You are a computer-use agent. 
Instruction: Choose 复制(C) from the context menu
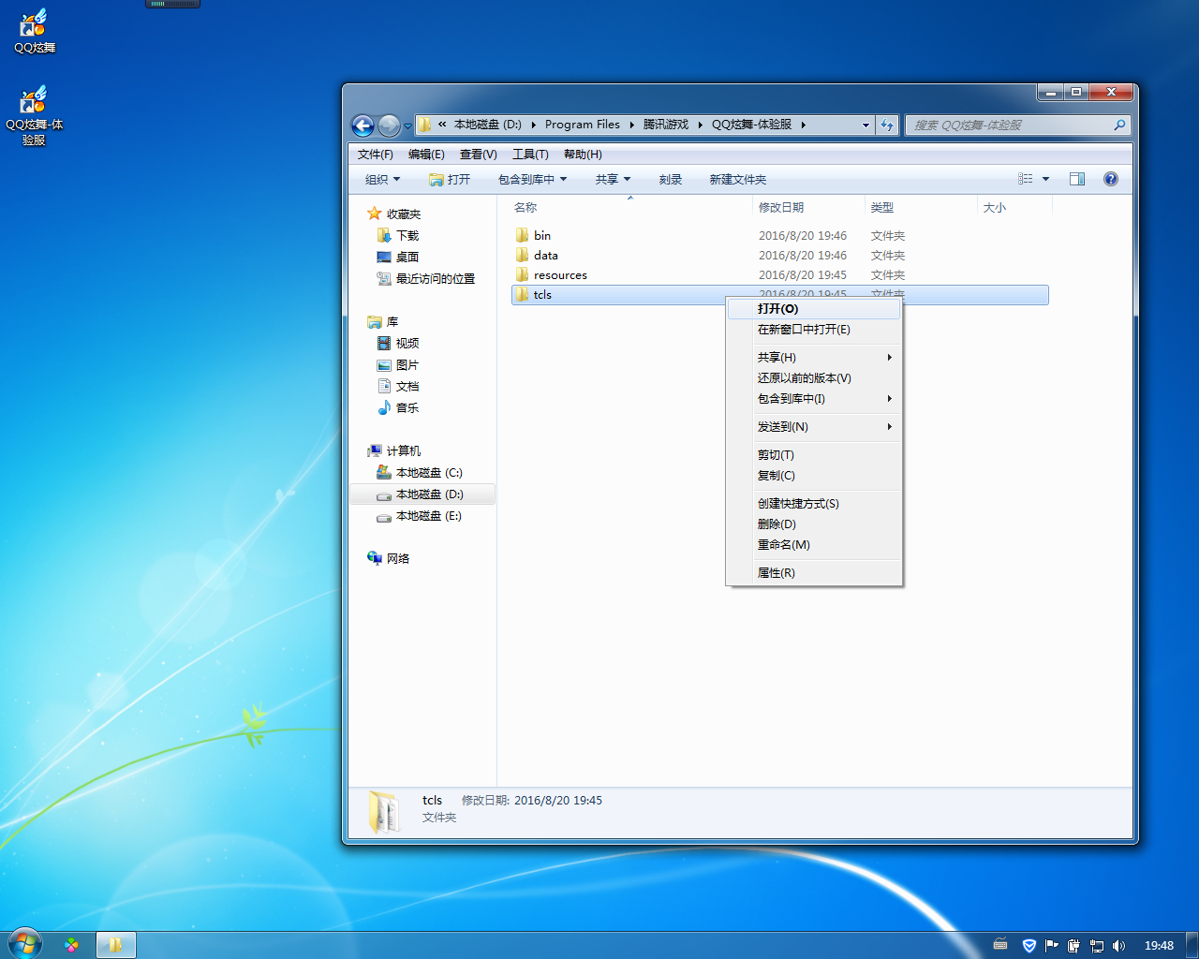pyautogui.click(x=814, y=476)
